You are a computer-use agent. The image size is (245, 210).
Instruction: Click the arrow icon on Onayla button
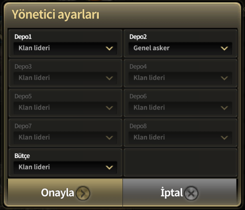coord(83,193)
